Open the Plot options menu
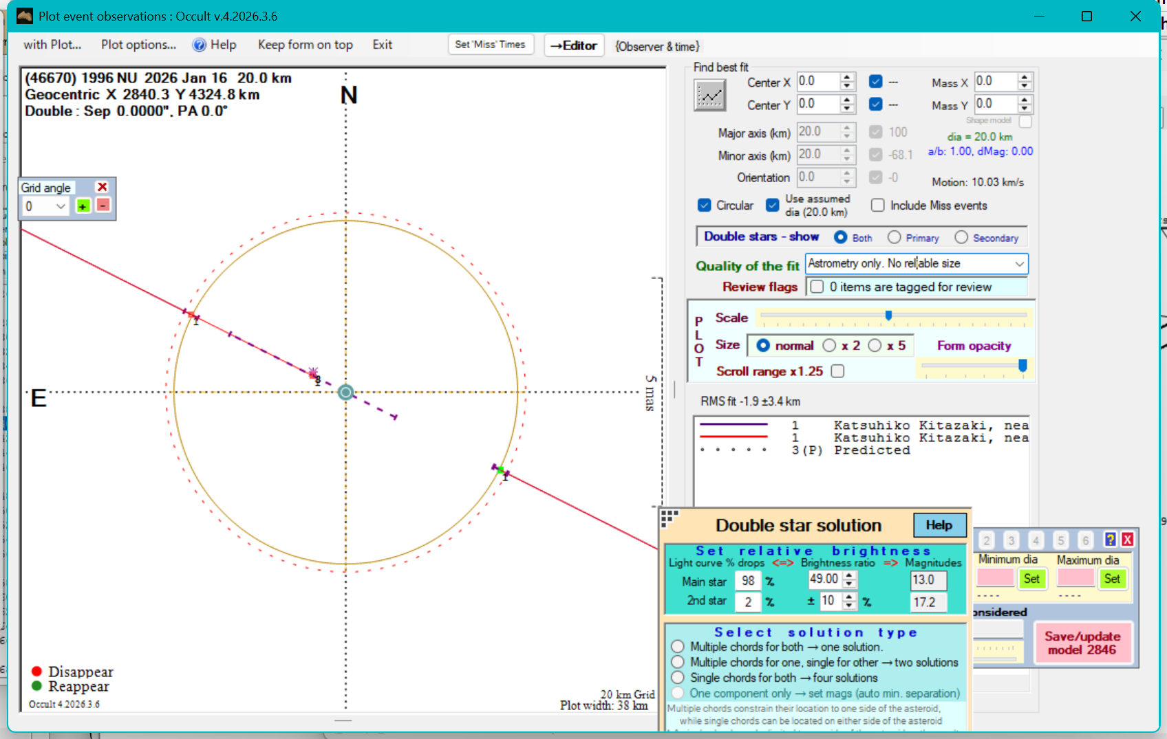 [x=138, y=45]
